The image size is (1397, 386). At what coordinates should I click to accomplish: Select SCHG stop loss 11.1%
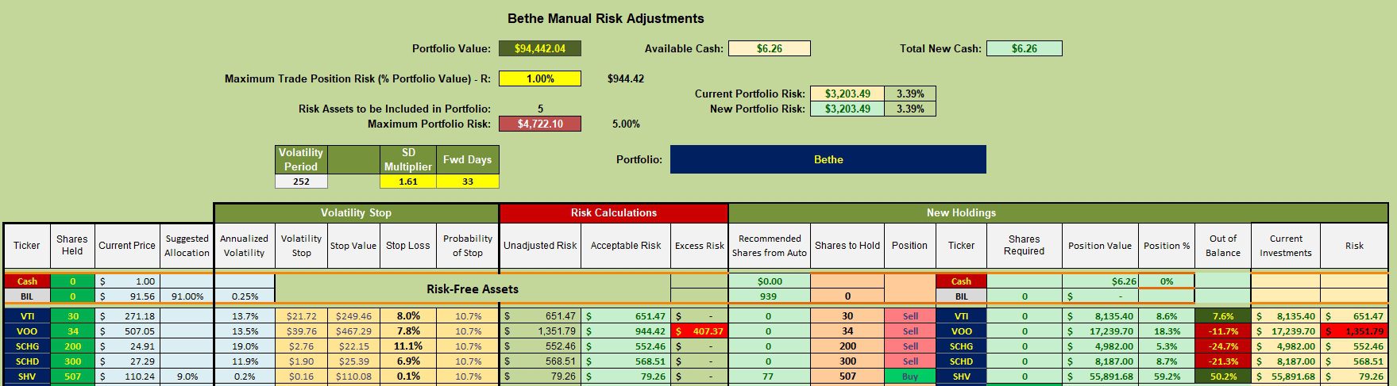point(408,346)
